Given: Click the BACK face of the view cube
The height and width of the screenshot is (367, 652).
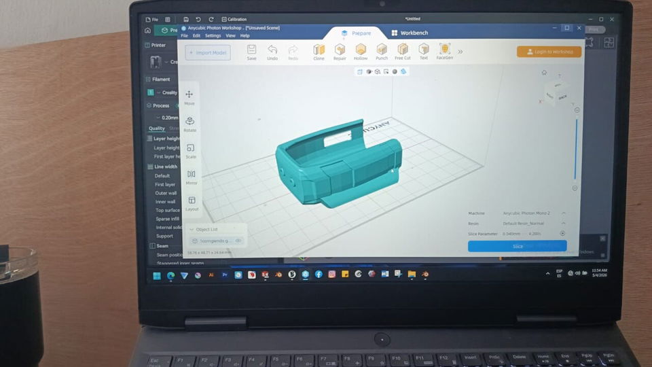Looking at the screenshot, I should click(562, 97).
